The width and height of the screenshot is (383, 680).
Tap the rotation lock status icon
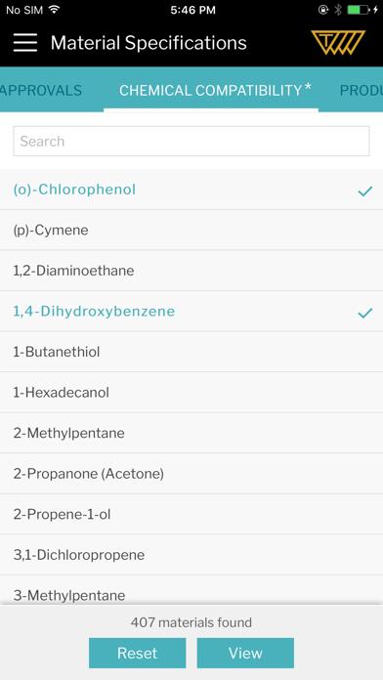click(x=323, y=10)
